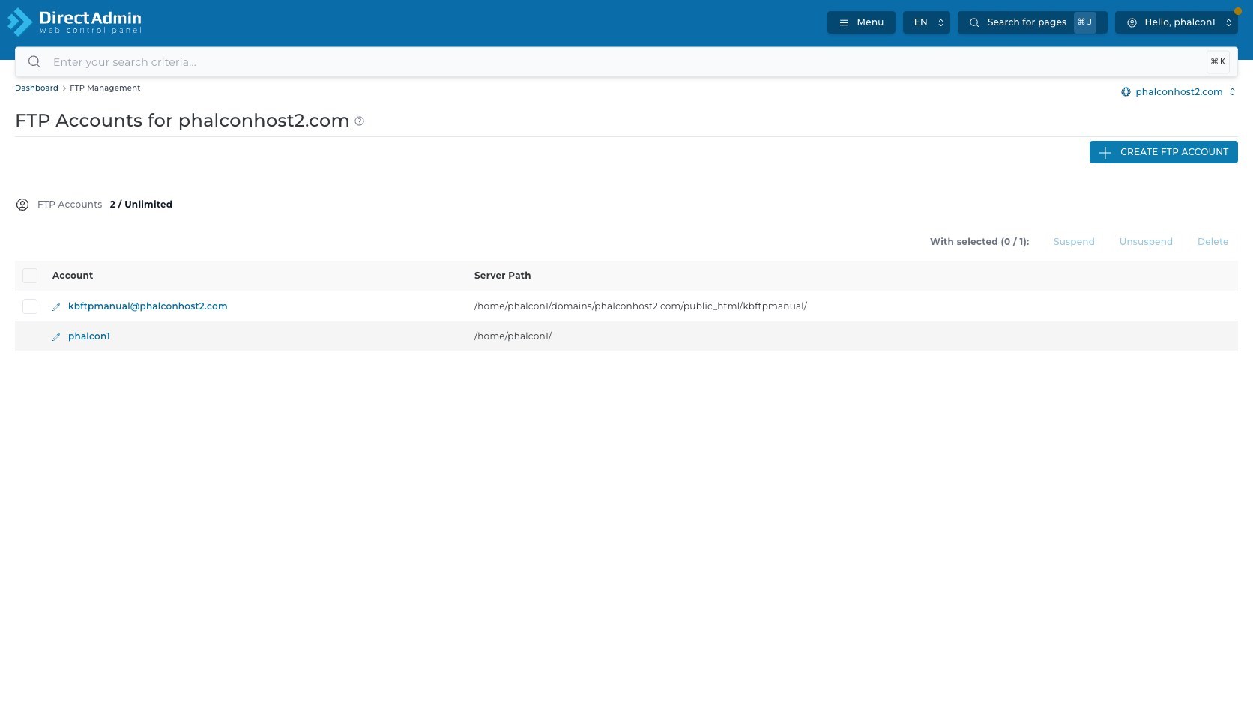Click Suspend for selected accounts
This screenshot has height=705, width=1253.
point(1074,242)
